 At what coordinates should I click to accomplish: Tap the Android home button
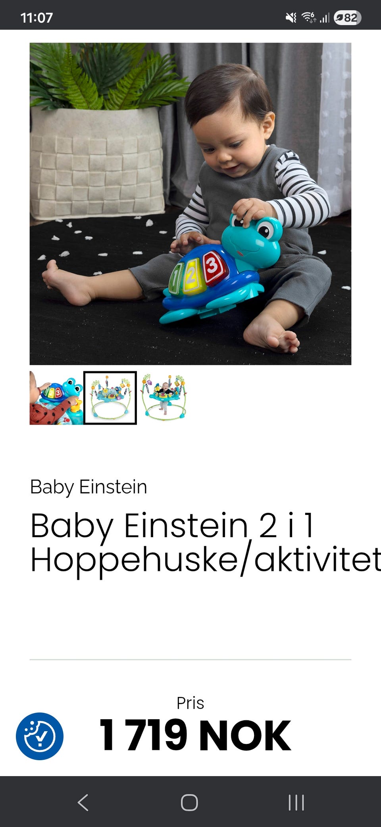189,802
